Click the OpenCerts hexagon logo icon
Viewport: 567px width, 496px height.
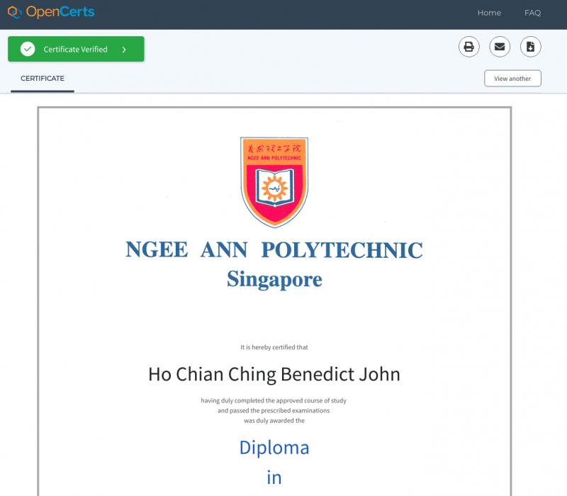[15, 12]
